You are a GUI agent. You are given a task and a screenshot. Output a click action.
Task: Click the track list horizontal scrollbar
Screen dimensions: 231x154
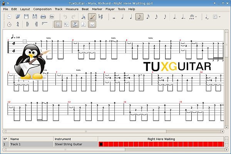[x=65, y=150]
